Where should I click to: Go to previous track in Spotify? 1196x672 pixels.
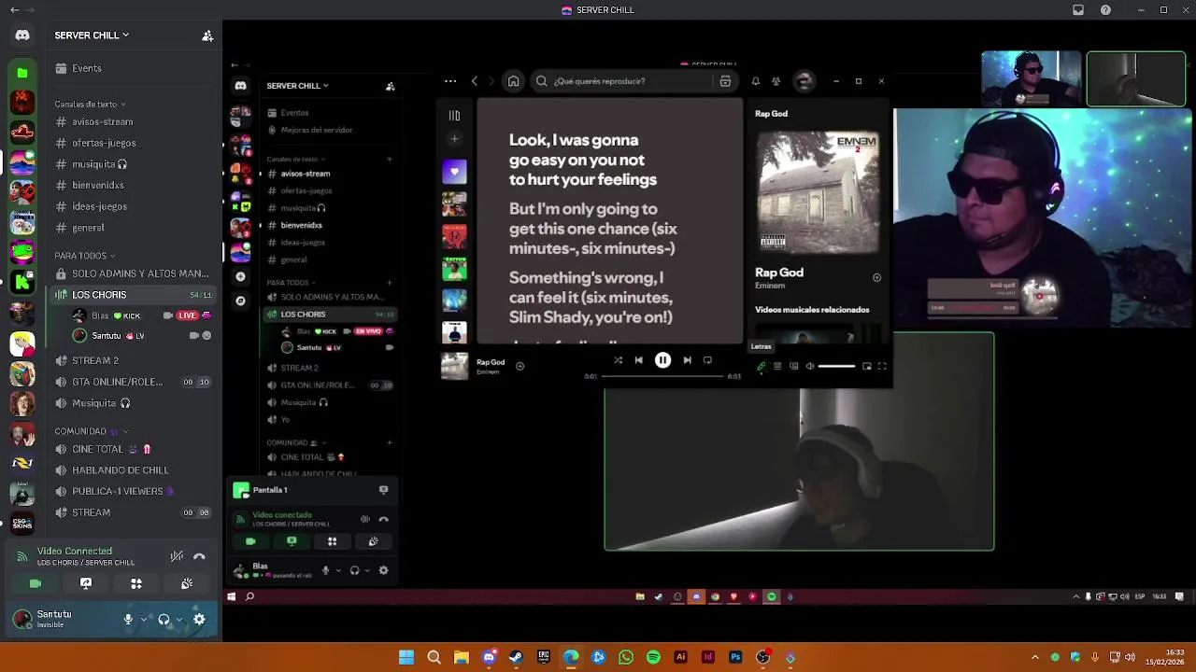click(x=638, y=360)
